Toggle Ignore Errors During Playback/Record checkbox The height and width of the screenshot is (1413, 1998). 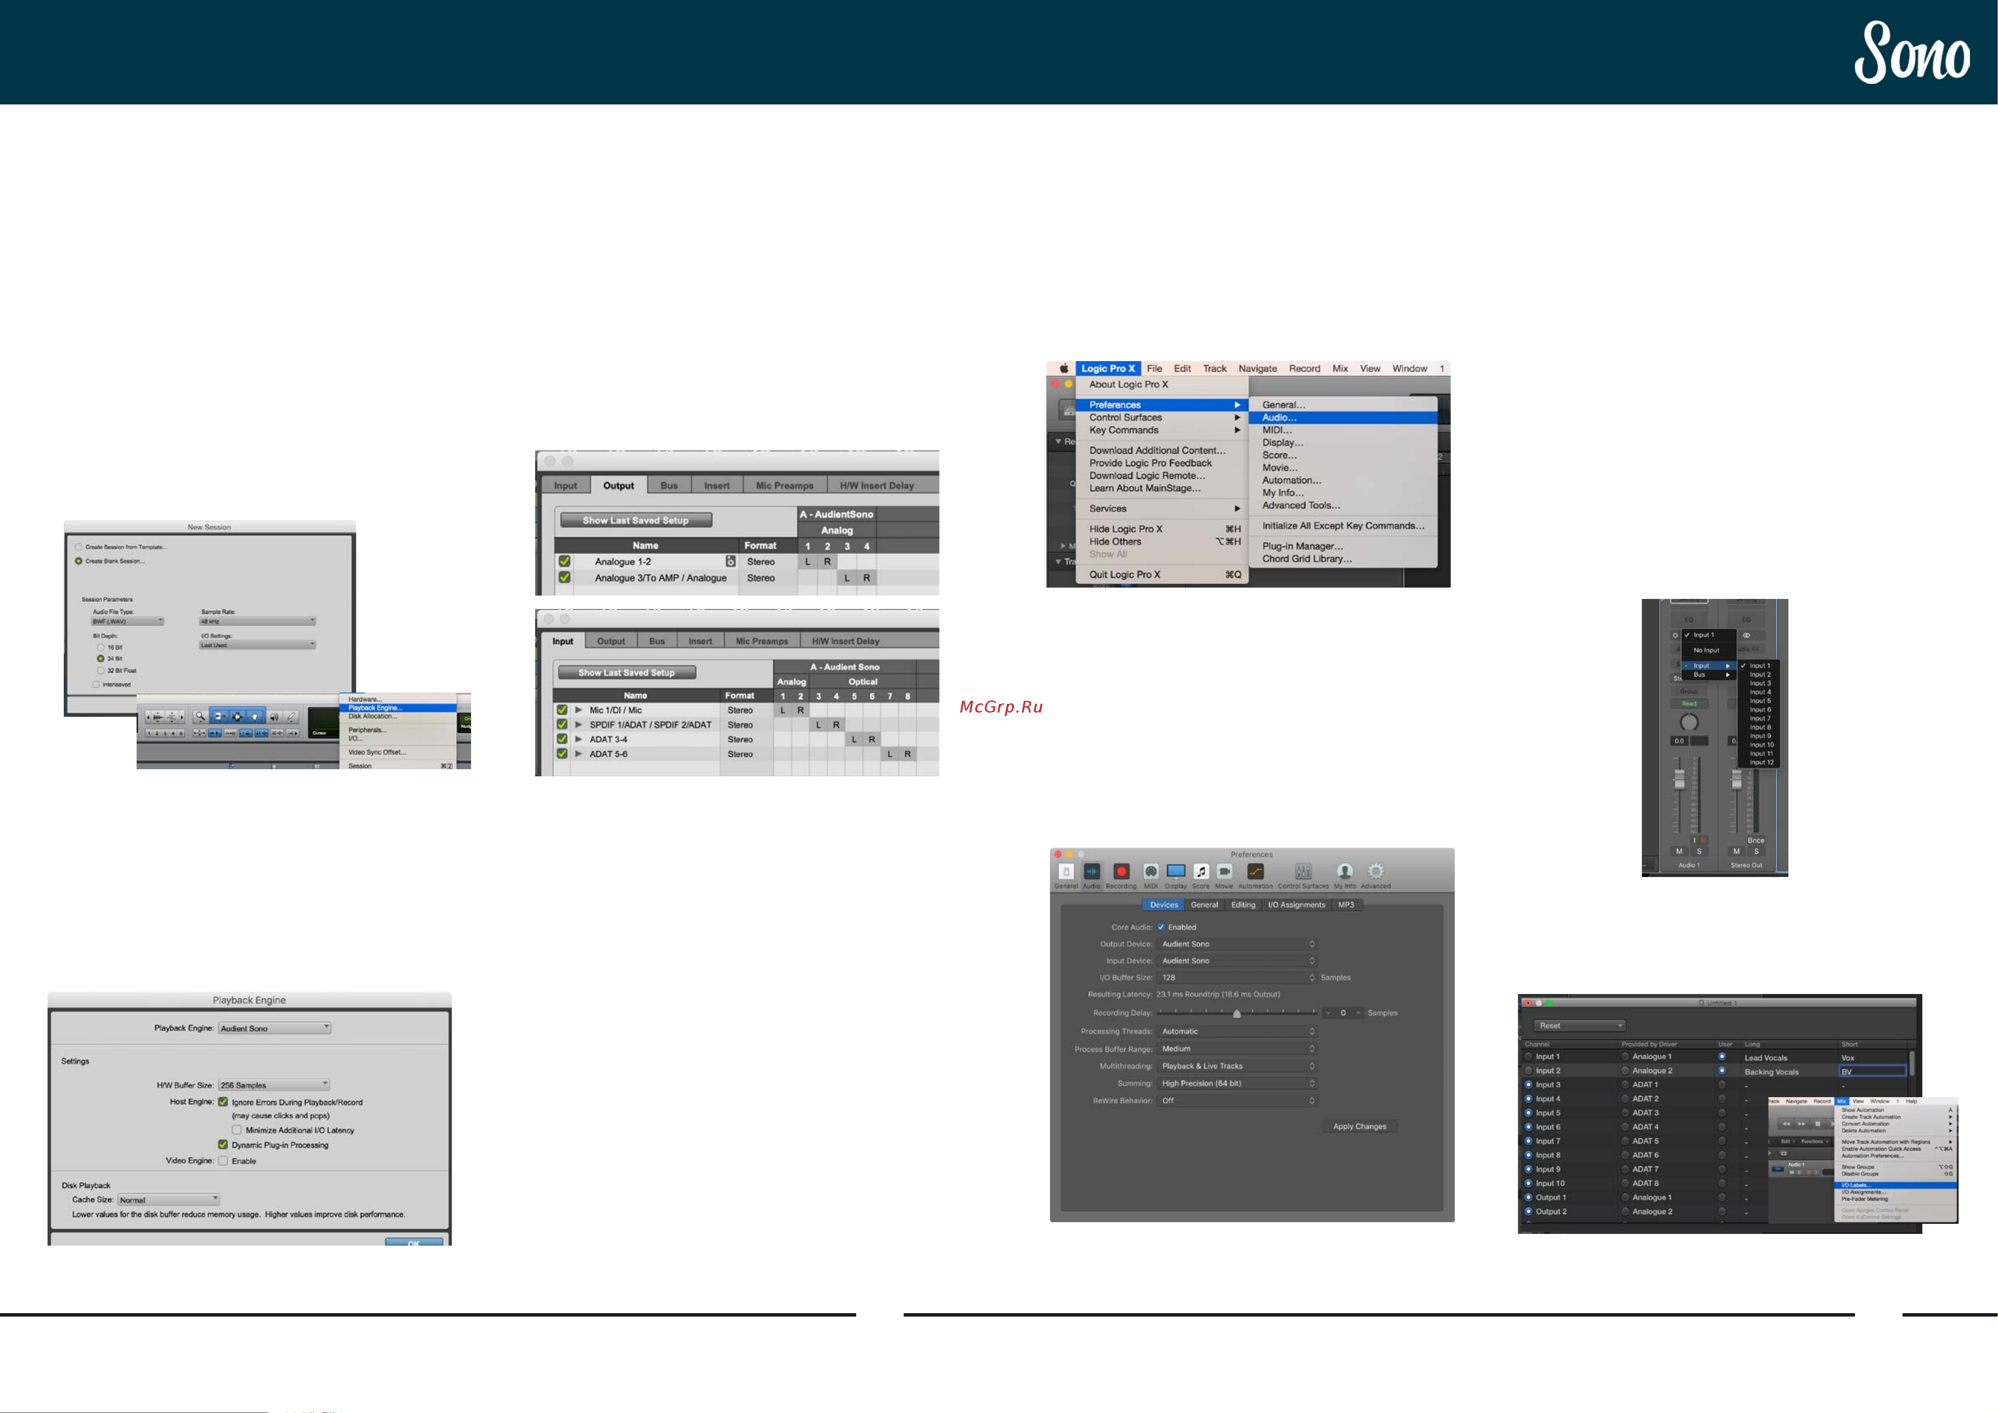pyautogui.click(x=223, y=1102)
